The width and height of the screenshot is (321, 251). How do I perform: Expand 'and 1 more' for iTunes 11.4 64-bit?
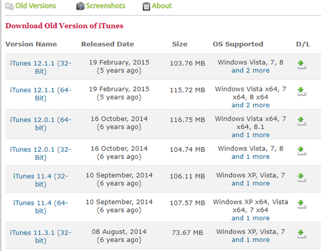pyautogui.click(x=250, y=218)
